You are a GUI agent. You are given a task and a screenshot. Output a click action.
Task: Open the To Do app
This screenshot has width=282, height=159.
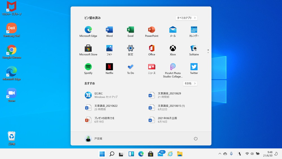click(x=131, y=69)
